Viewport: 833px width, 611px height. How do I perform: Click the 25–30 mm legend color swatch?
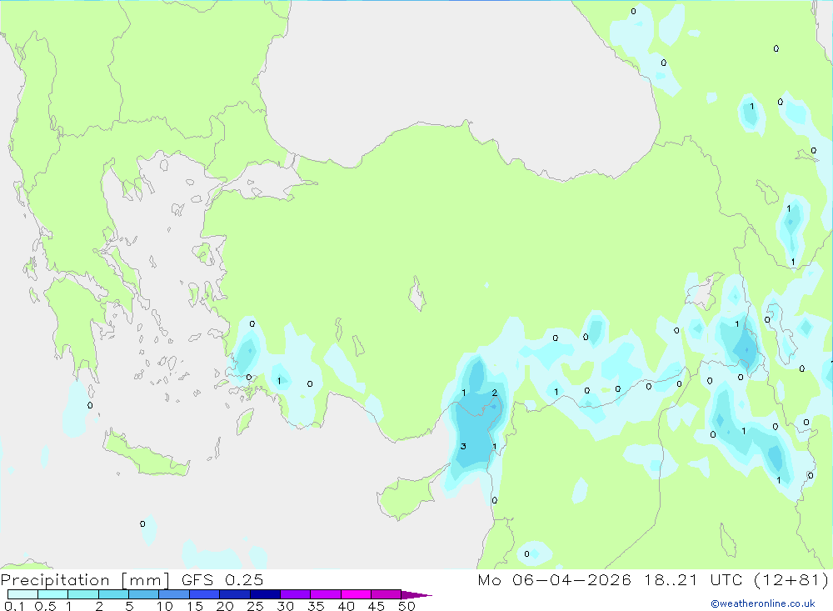click(x=265, y=594)
